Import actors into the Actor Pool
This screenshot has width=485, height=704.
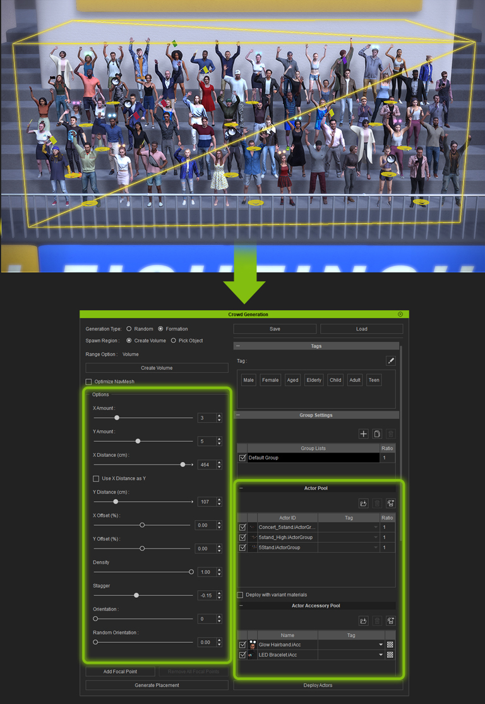click(363, 503)
